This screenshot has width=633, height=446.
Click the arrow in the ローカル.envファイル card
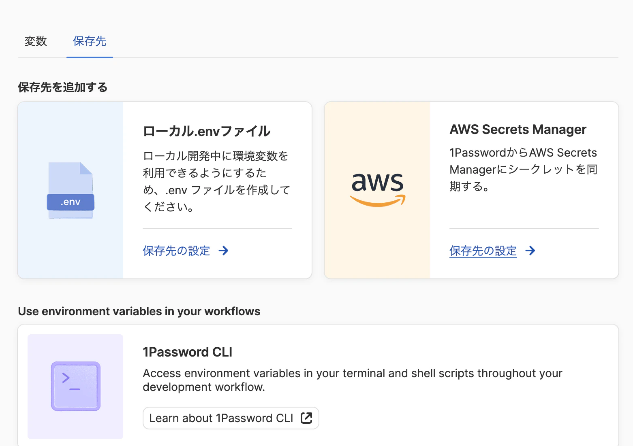(x=223, y=251)
